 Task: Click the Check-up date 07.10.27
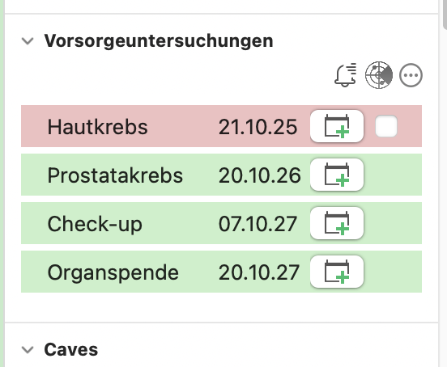[258, 224]
